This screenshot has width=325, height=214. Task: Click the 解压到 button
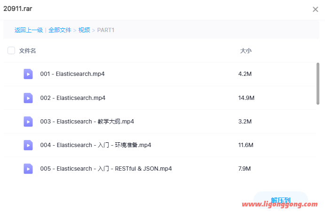coord(281,200)
